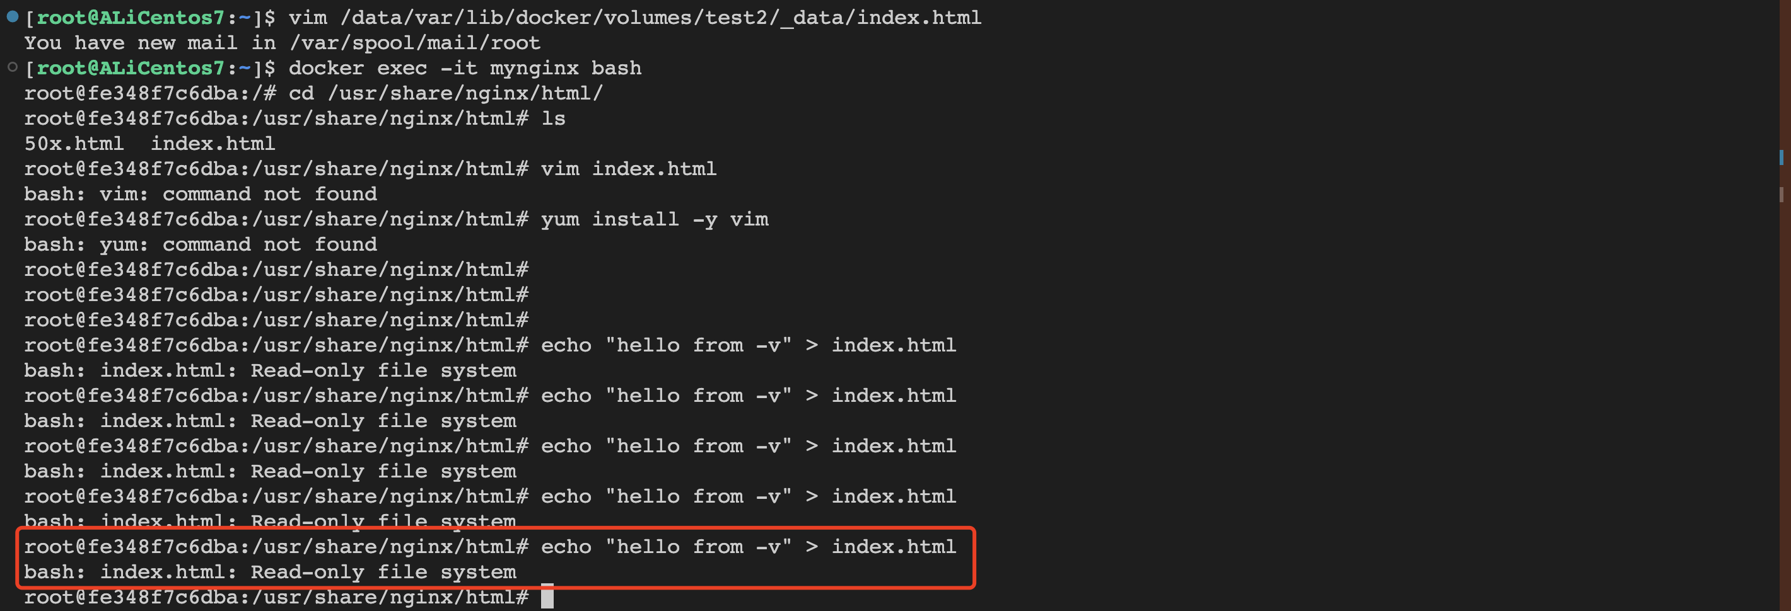The image size is (1791, 611).
Task: Open the /var/spool/mail/root path link
Action: click(x=414, y=43)
